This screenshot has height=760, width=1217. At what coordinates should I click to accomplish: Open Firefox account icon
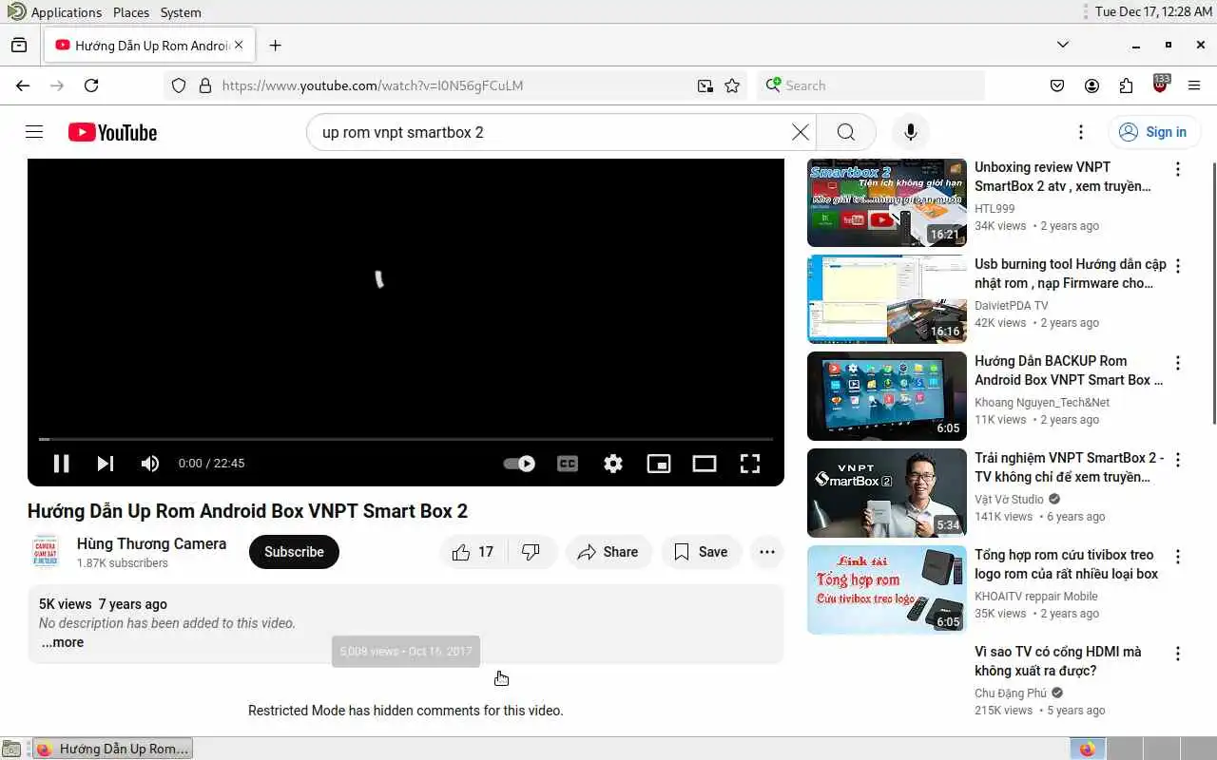tap(1091, 85)
